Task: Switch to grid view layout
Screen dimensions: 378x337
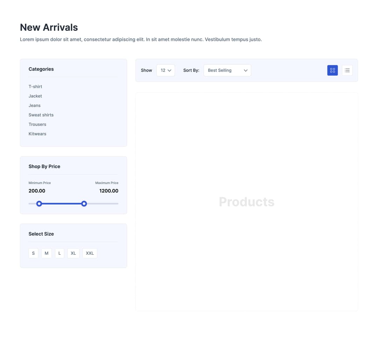Action: (x=332, y=70)
